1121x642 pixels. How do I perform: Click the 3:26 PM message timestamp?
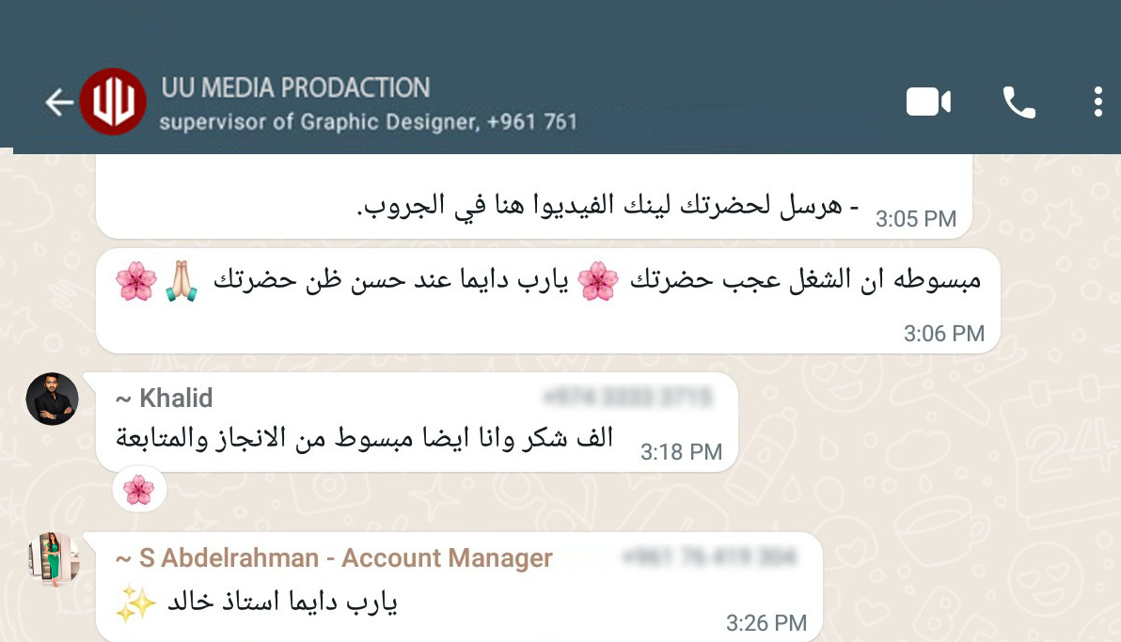point(766,622)
